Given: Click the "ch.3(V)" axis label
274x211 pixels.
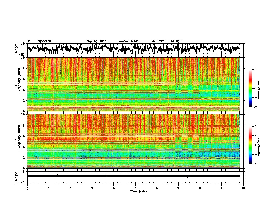Looking at the screenshot, I should (x=17, y=177).
